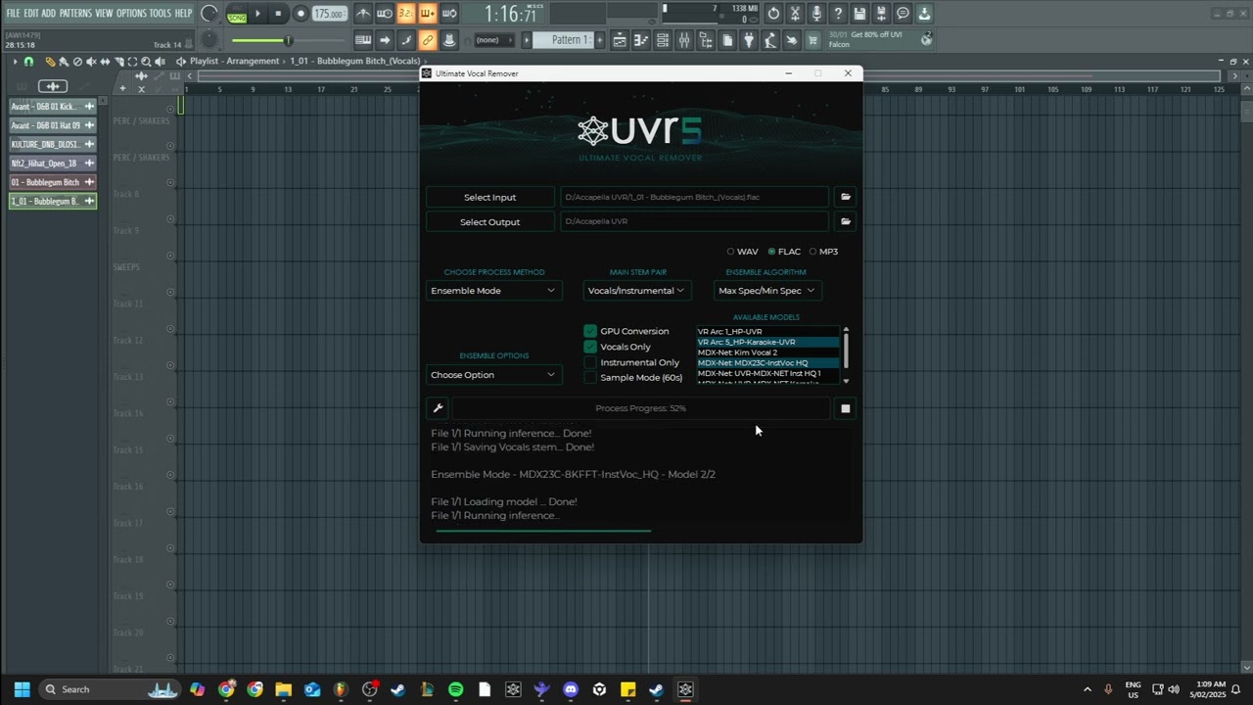
Task: Click the Select Input button
Action: 490,197
